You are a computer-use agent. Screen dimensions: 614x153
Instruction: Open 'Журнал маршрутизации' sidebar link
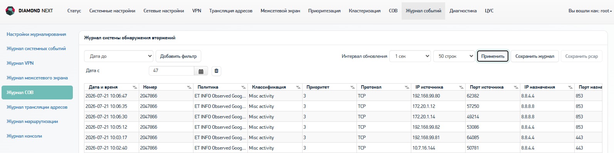[x=32, y=121]
